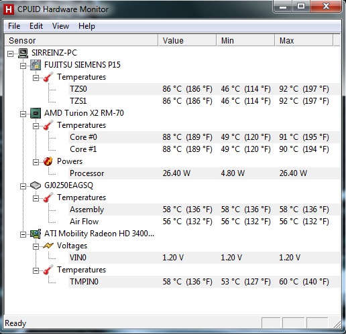Click the FUJITSU SIEMENS P15 motherboard icon

36,65
